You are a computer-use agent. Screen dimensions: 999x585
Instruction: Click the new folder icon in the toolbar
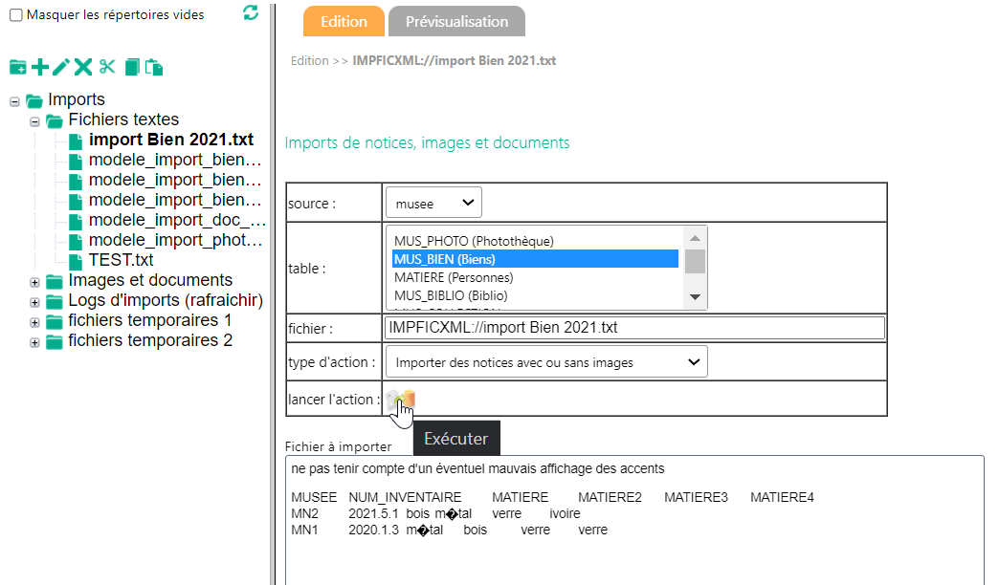point(18,67)
